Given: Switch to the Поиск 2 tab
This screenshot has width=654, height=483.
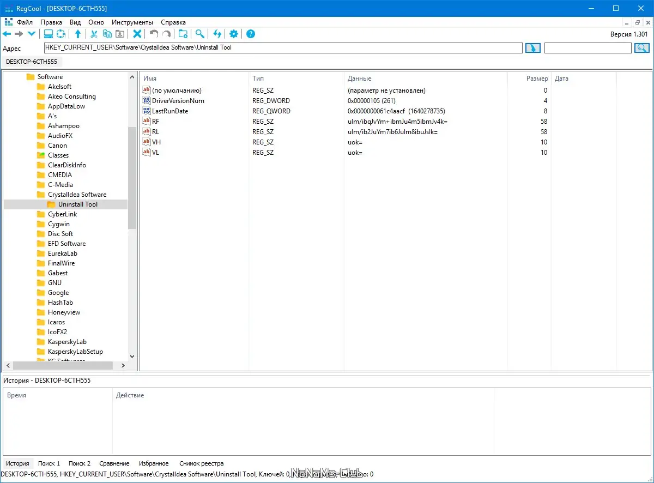Looking at the screenshot, I should click(x=80, y=463).
